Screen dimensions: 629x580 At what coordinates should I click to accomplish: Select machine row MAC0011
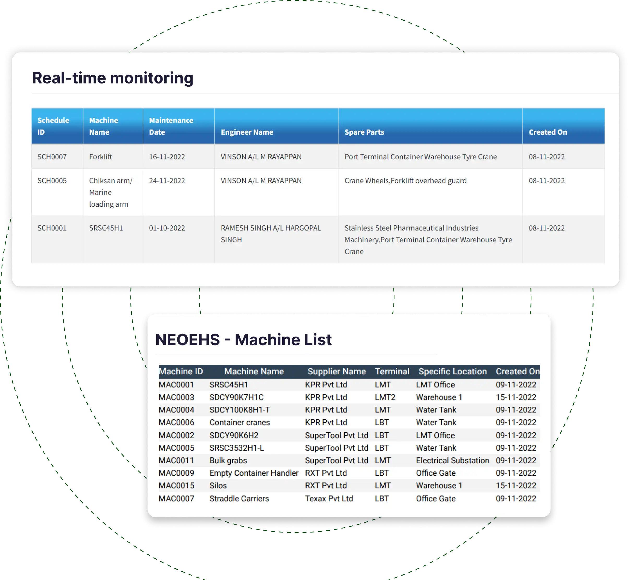(x=349, y=461)
